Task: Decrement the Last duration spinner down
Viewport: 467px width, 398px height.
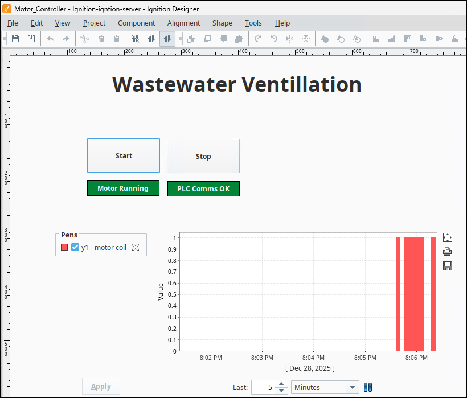Action: [281, 391]
